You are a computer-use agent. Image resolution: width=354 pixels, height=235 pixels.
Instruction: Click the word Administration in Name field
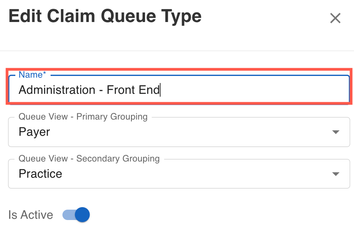point(57,90)
